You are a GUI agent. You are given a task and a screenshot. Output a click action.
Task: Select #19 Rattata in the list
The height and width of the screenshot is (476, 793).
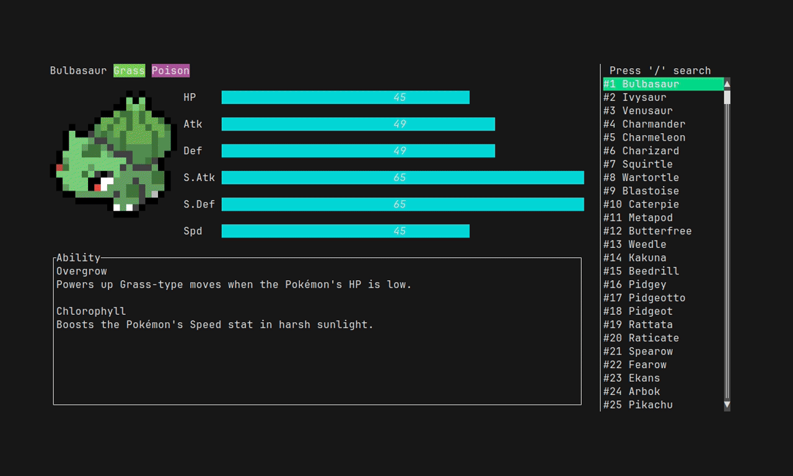point(664,324)
